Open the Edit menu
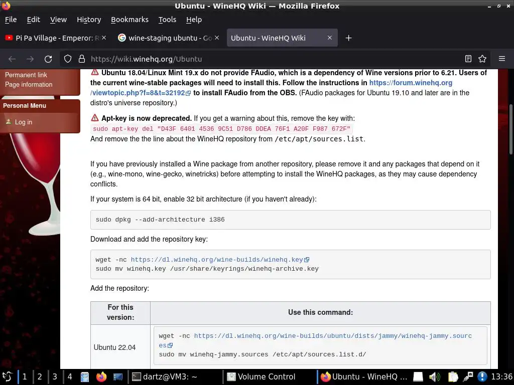This screenshot has width=514, height=385. 34,20
